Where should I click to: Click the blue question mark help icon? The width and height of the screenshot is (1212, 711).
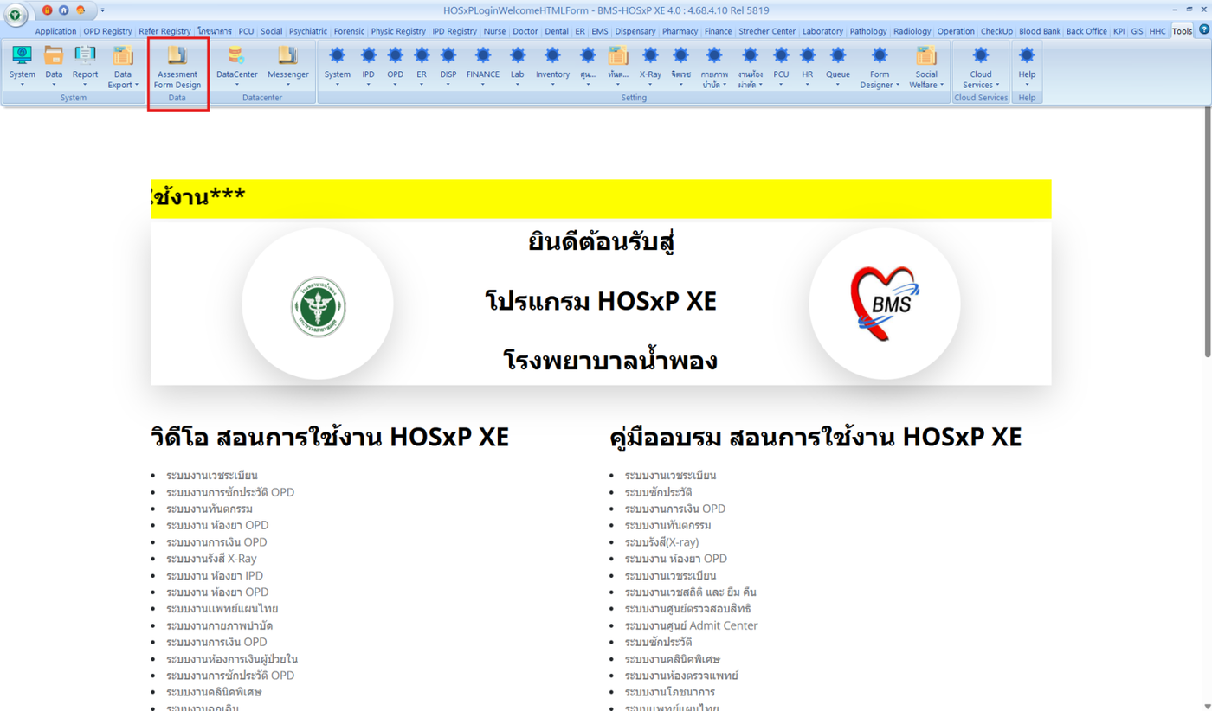pos(1203,30)
